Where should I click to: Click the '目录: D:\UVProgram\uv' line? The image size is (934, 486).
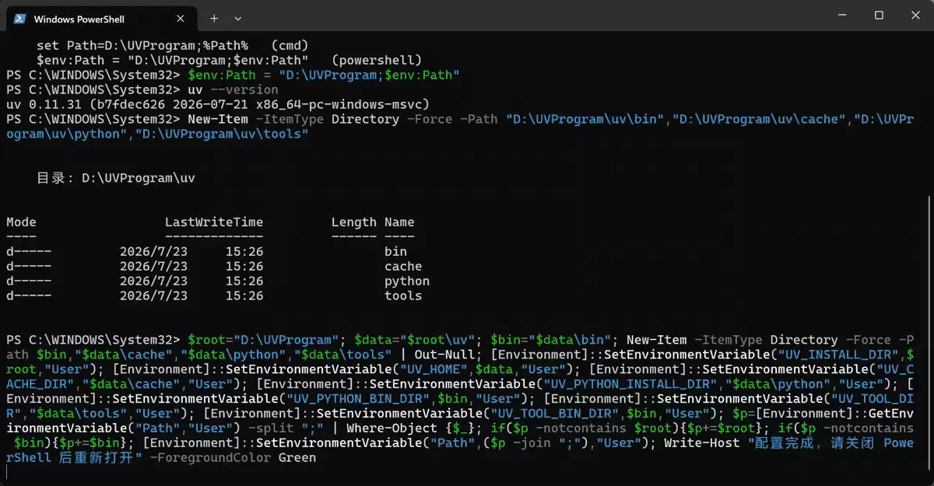tap(115, 178)
